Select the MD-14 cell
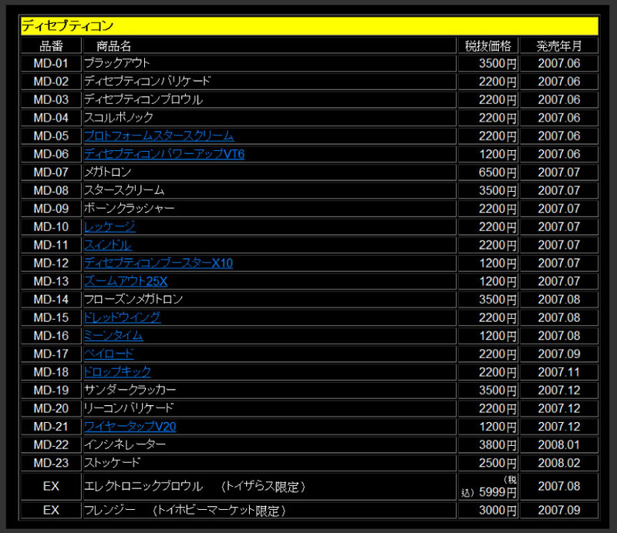The height and width of the screenshot is (533, 617). pos(51,300)
